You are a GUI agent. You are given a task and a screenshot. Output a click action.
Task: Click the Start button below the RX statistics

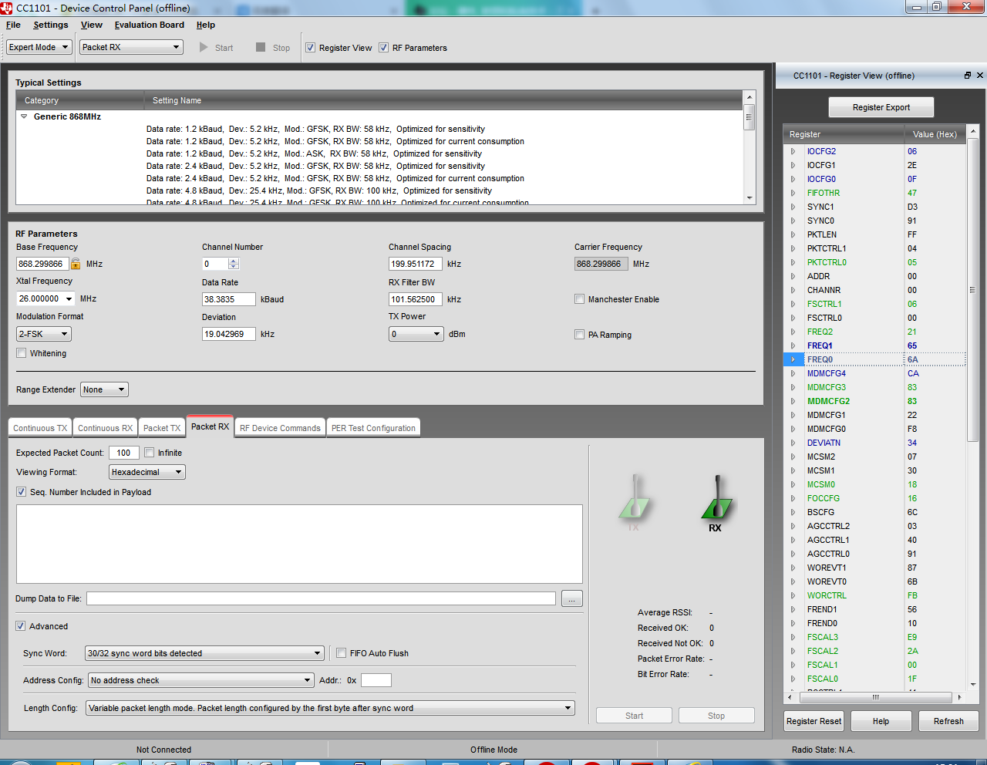(x=634, y=716)
